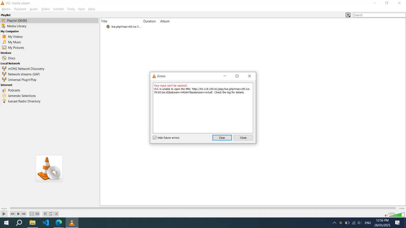Clear the errors list
406x228 pixels.
click(222, 138)
